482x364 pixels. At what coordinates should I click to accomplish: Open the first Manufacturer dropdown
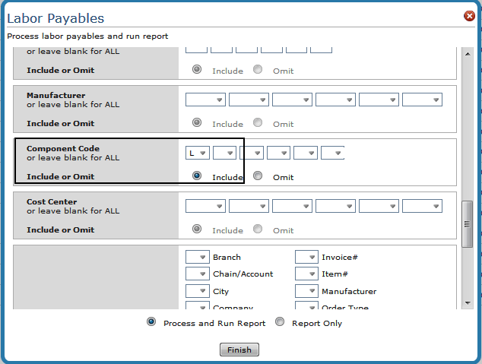205,100
